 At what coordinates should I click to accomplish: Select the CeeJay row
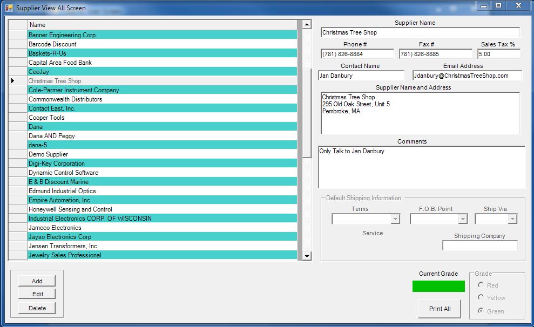pyautogui.click(x=162, y=71)
